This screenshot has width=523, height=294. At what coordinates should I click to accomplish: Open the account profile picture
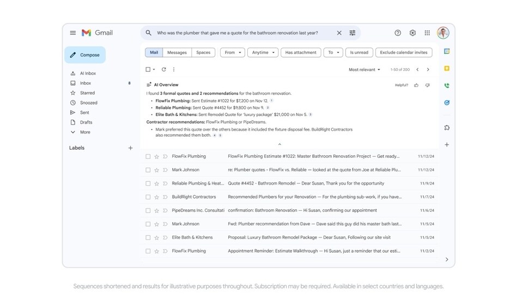(443, 33)
